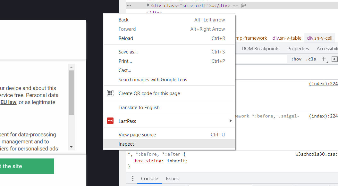Toggle the .cls element classes panel
Viewport: 338px width, 186px height.
[311, 59]
